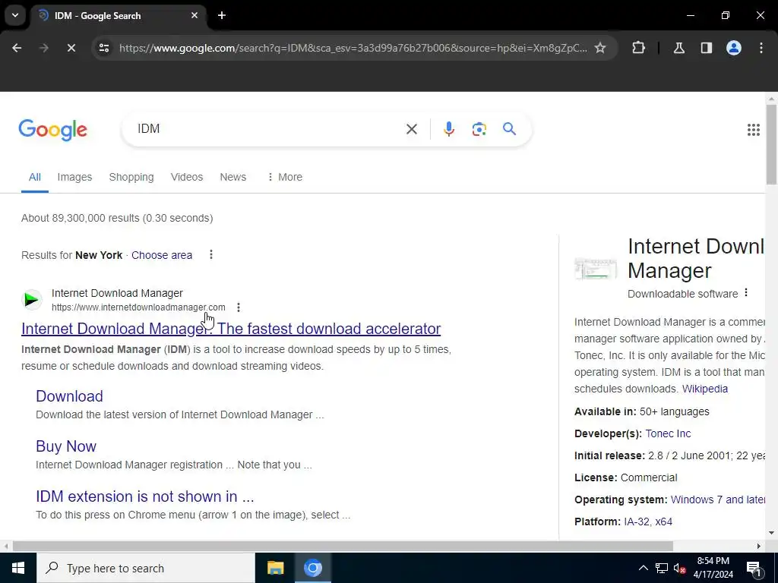Screen dimensions: 778x583
Task: Stop loading the page
Action: [x=71, y=48]
